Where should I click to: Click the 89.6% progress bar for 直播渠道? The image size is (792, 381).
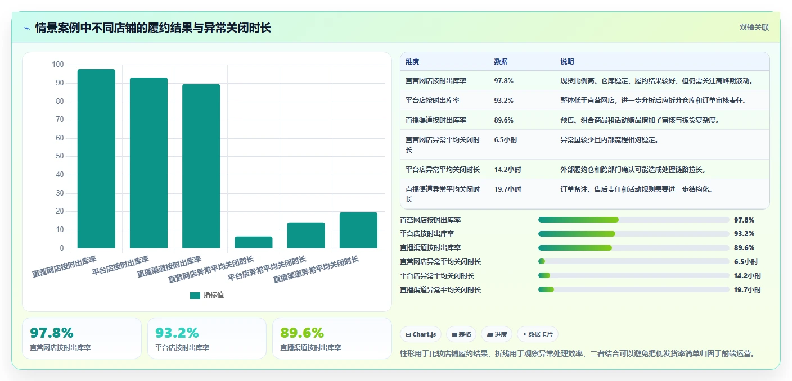point(634,248)
